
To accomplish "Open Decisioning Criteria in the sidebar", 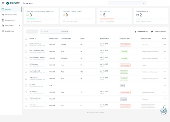I will click(x=11, y=15).
